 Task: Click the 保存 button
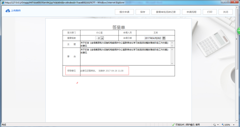pos(143,12)
